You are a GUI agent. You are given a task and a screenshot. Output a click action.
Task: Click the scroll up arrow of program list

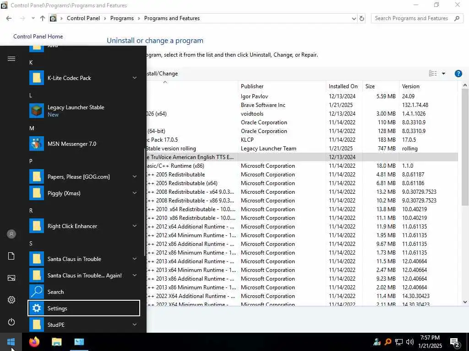click(x=465, y=85)
